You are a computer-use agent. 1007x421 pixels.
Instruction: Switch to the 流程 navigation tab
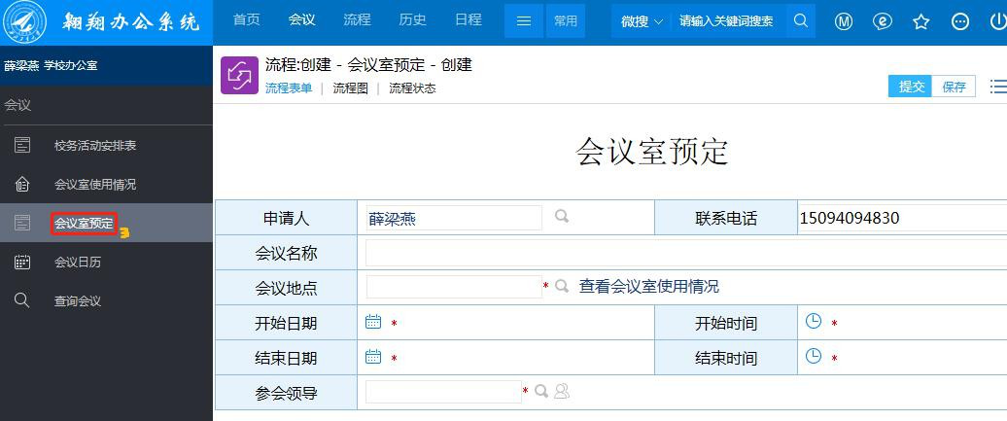(357, 20)
